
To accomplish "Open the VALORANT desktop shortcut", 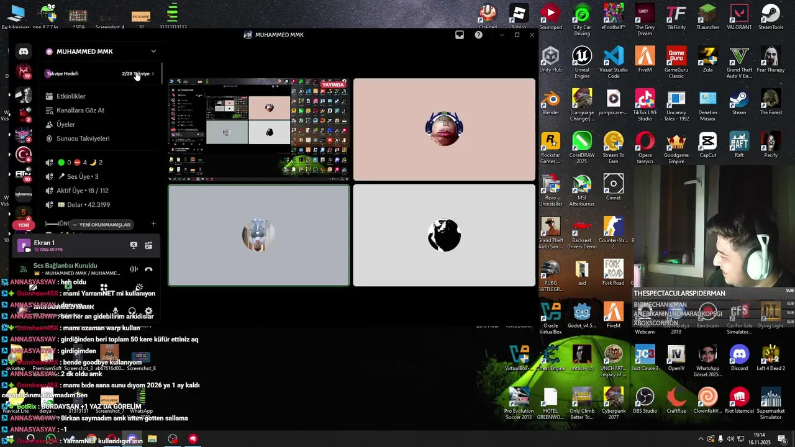I will 739,17.
